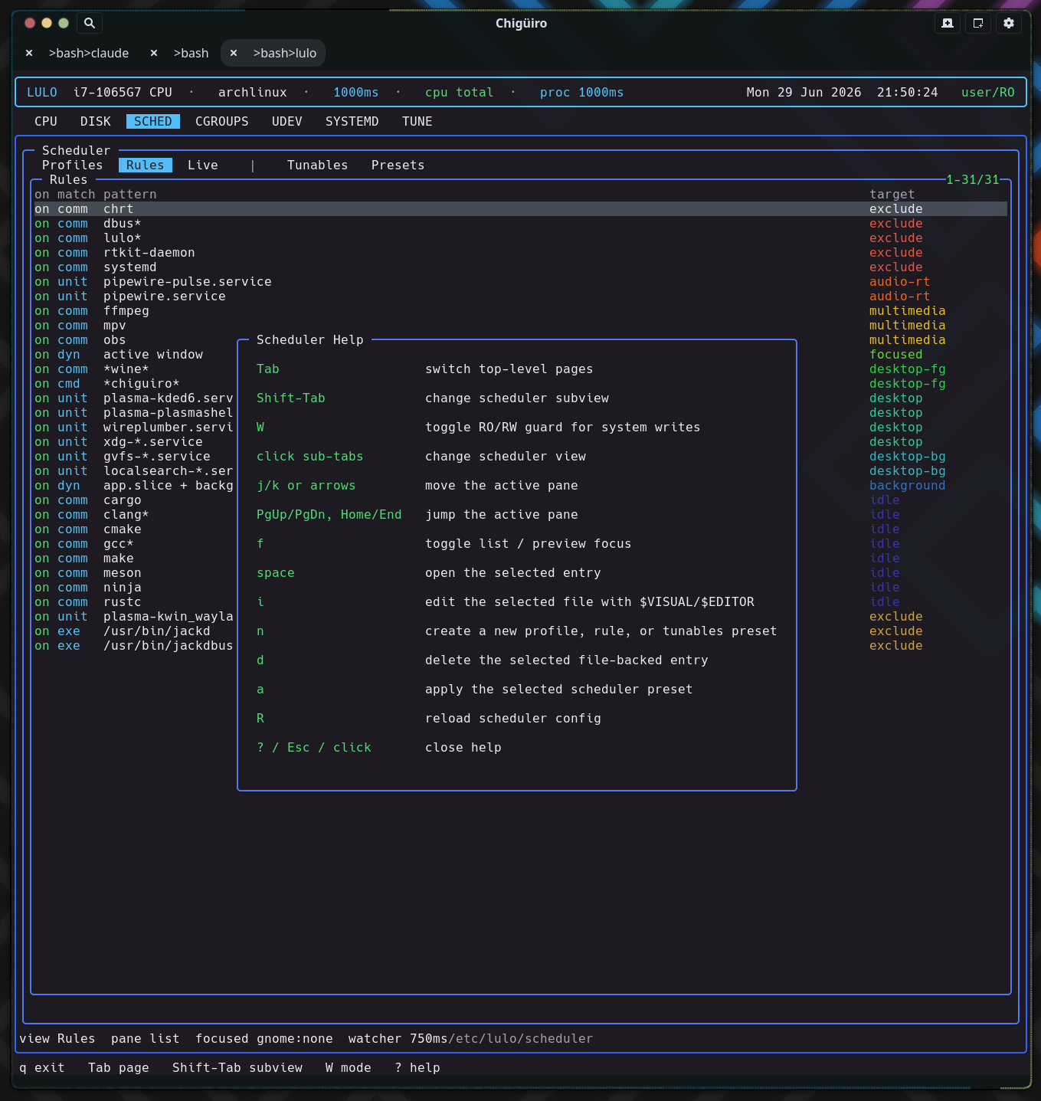Select the mpv rule row
The width and height of the screenshot is (1041, 1101).
point(521,325)
